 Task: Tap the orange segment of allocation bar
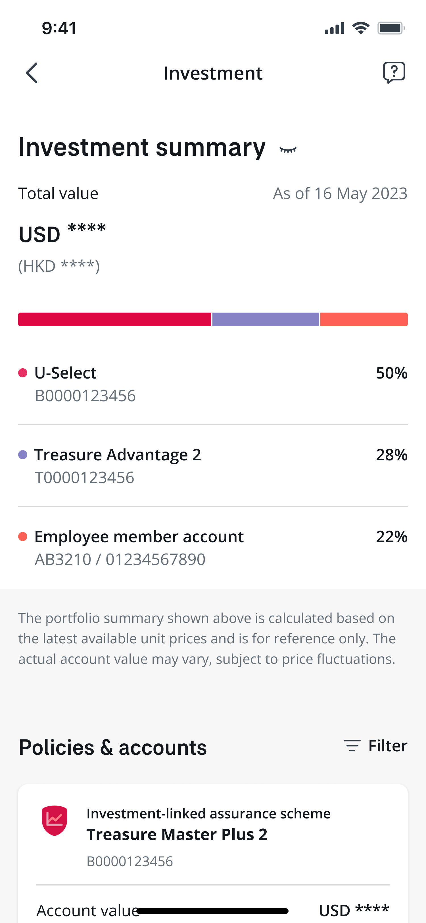click(364, 319)
